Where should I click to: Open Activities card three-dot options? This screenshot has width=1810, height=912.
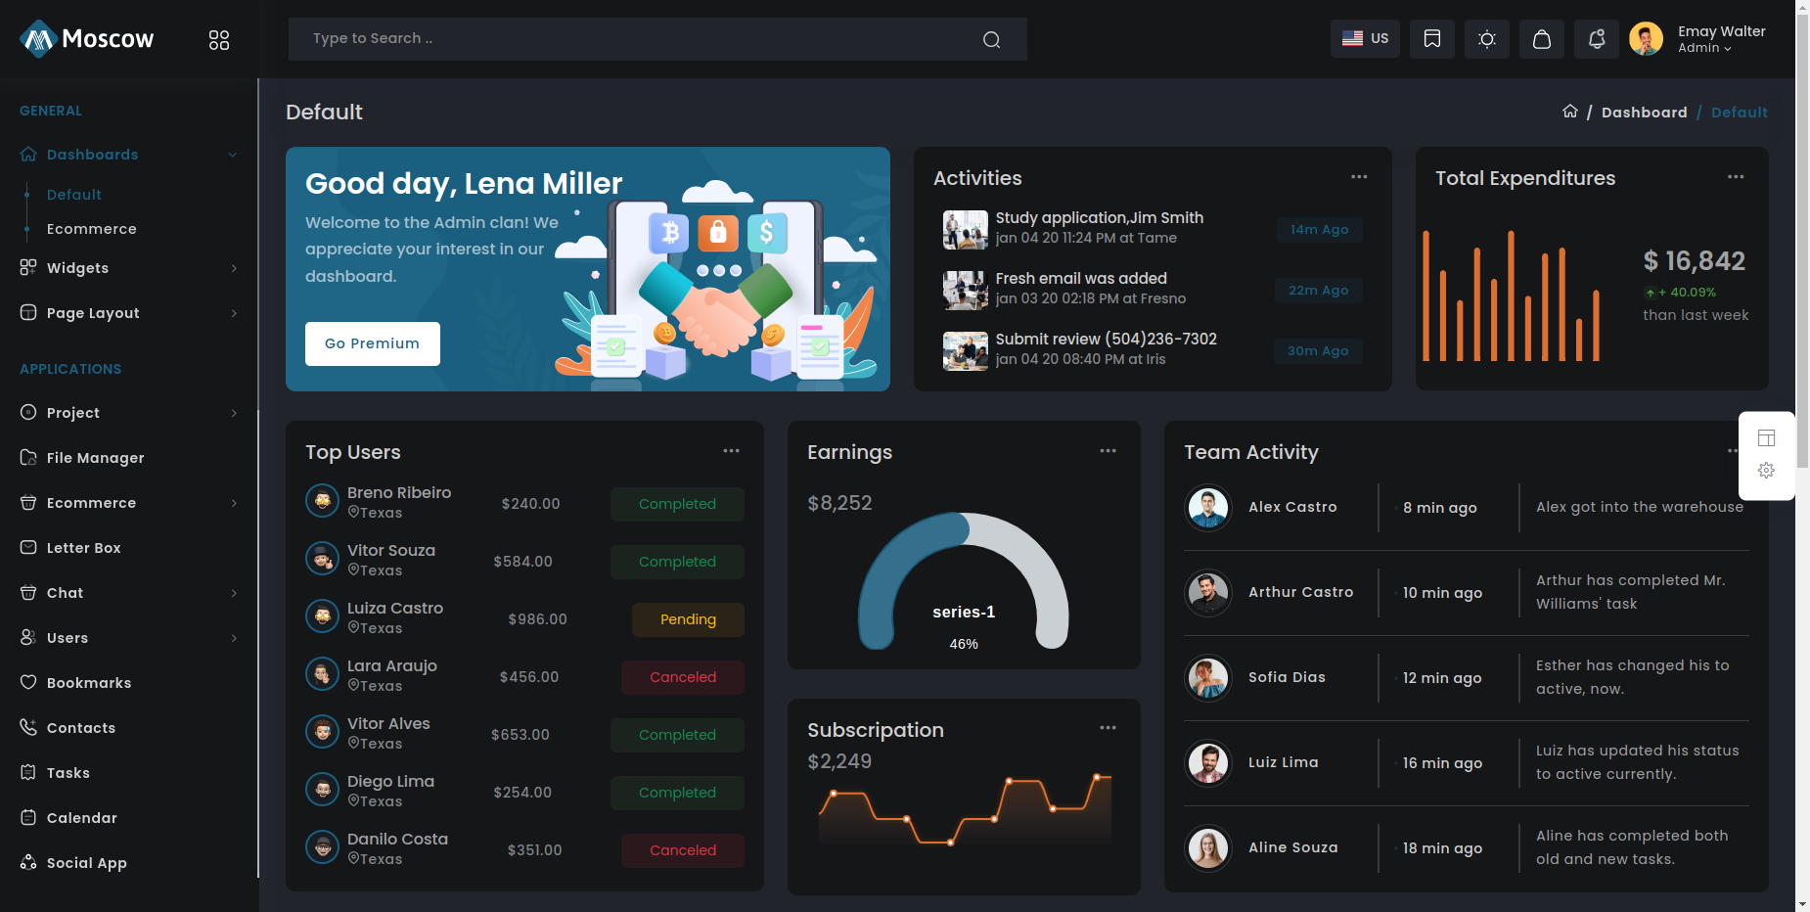tap(1358, 177)
